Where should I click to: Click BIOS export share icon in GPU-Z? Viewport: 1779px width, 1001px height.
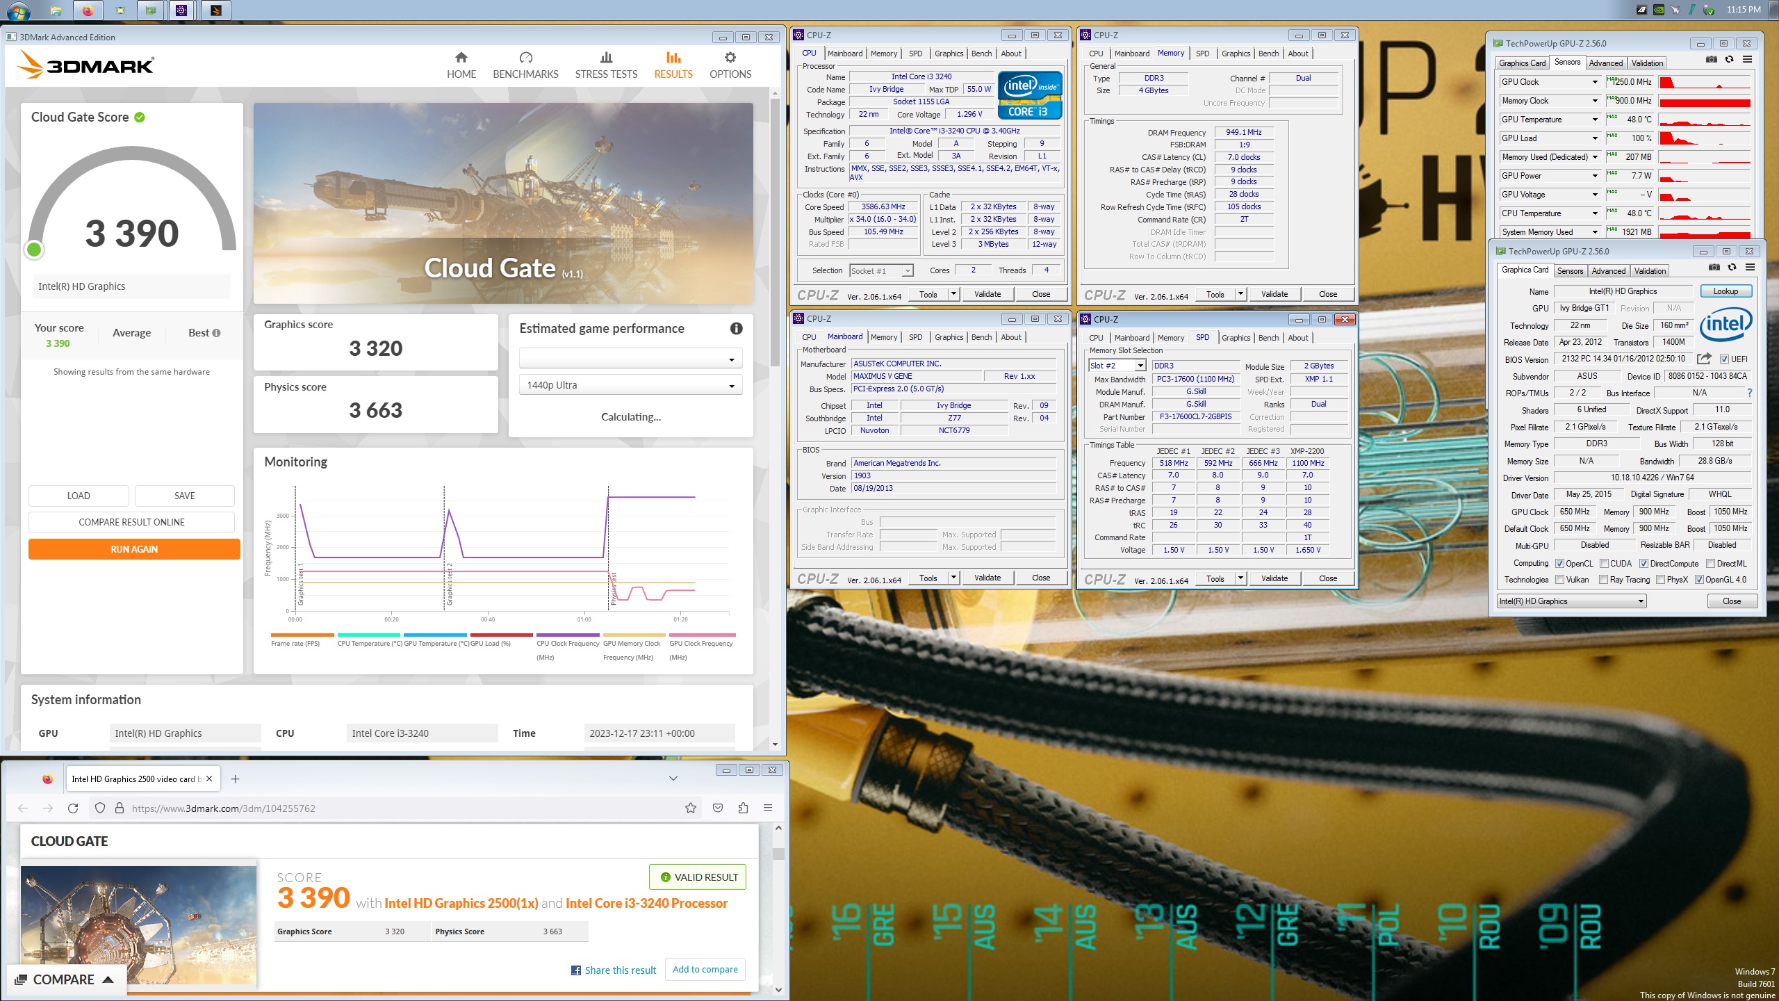tap(1704, 359)
